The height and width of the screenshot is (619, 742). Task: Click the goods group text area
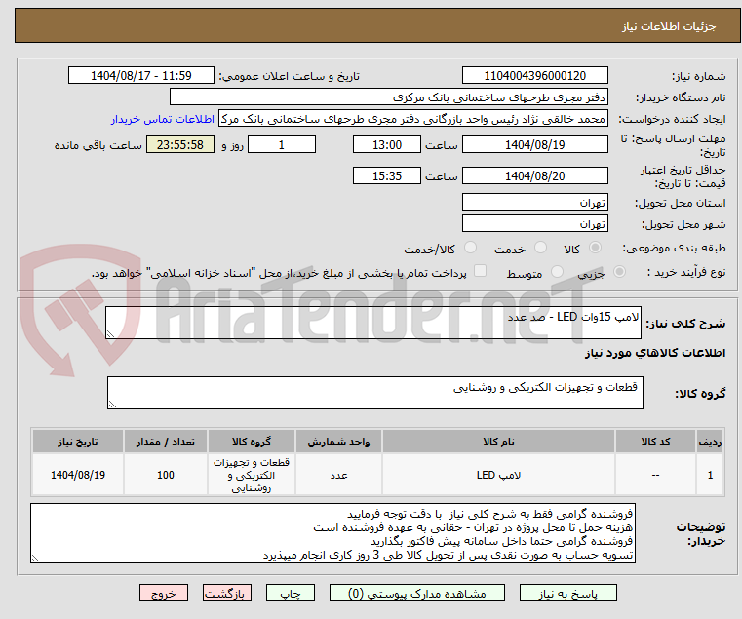tap(375, 393)
